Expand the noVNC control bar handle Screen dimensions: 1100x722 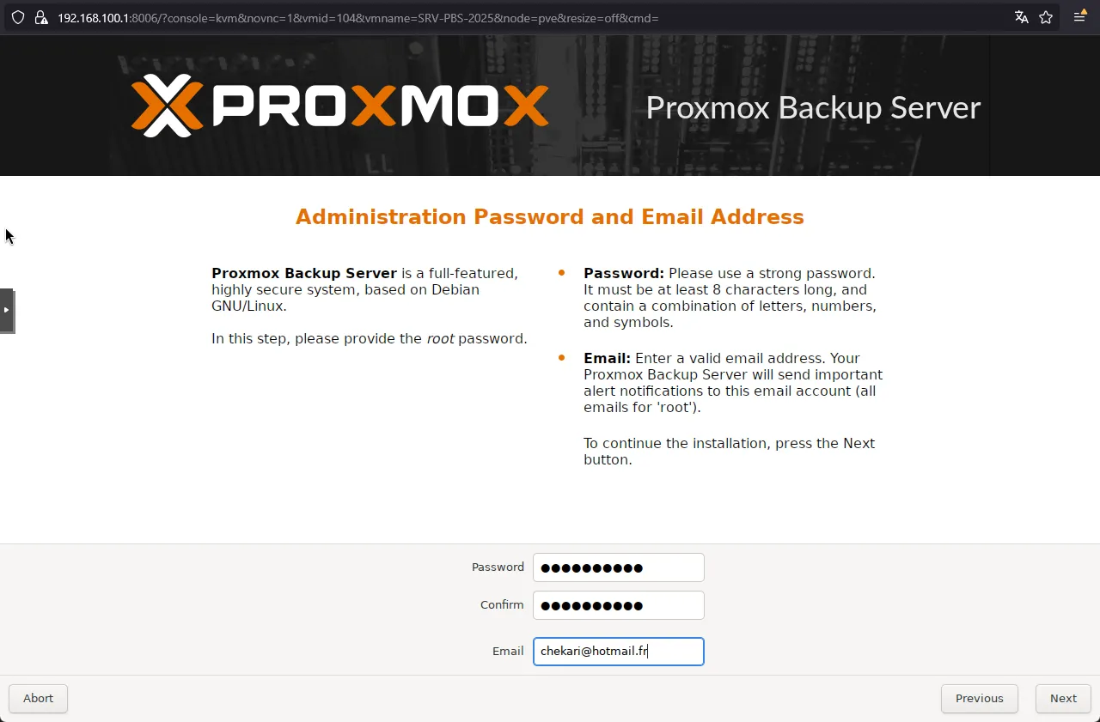pos(7,310)
